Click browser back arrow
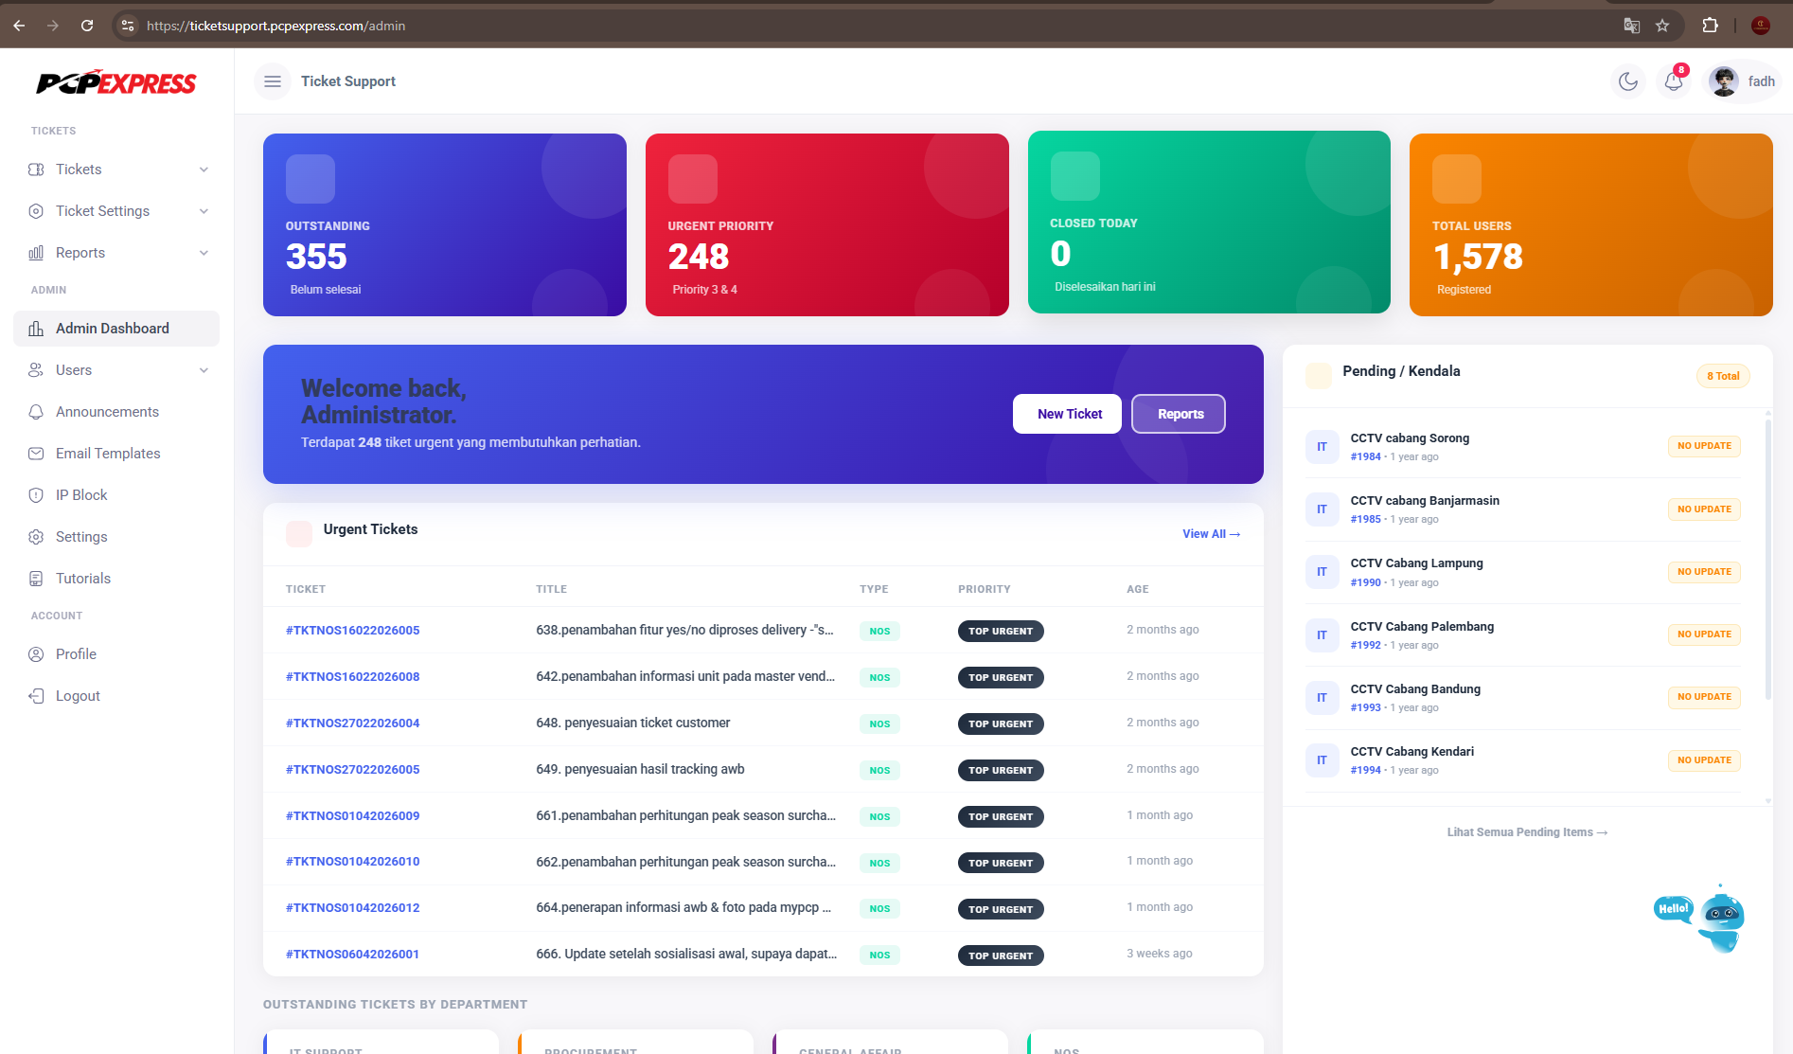Image resolution: width=1793 pixels, height=1054 pixels. pyautogui.click(x=19, y=26)
